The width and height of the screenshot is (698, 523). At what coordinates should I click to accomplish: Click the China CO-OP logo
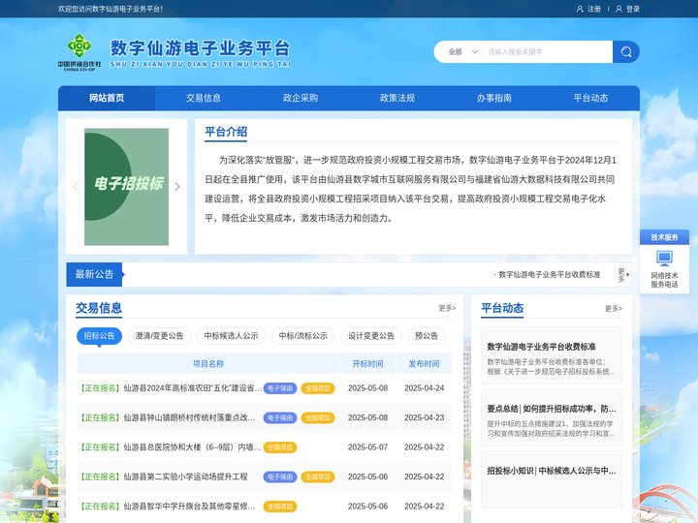tap(79, 52)
